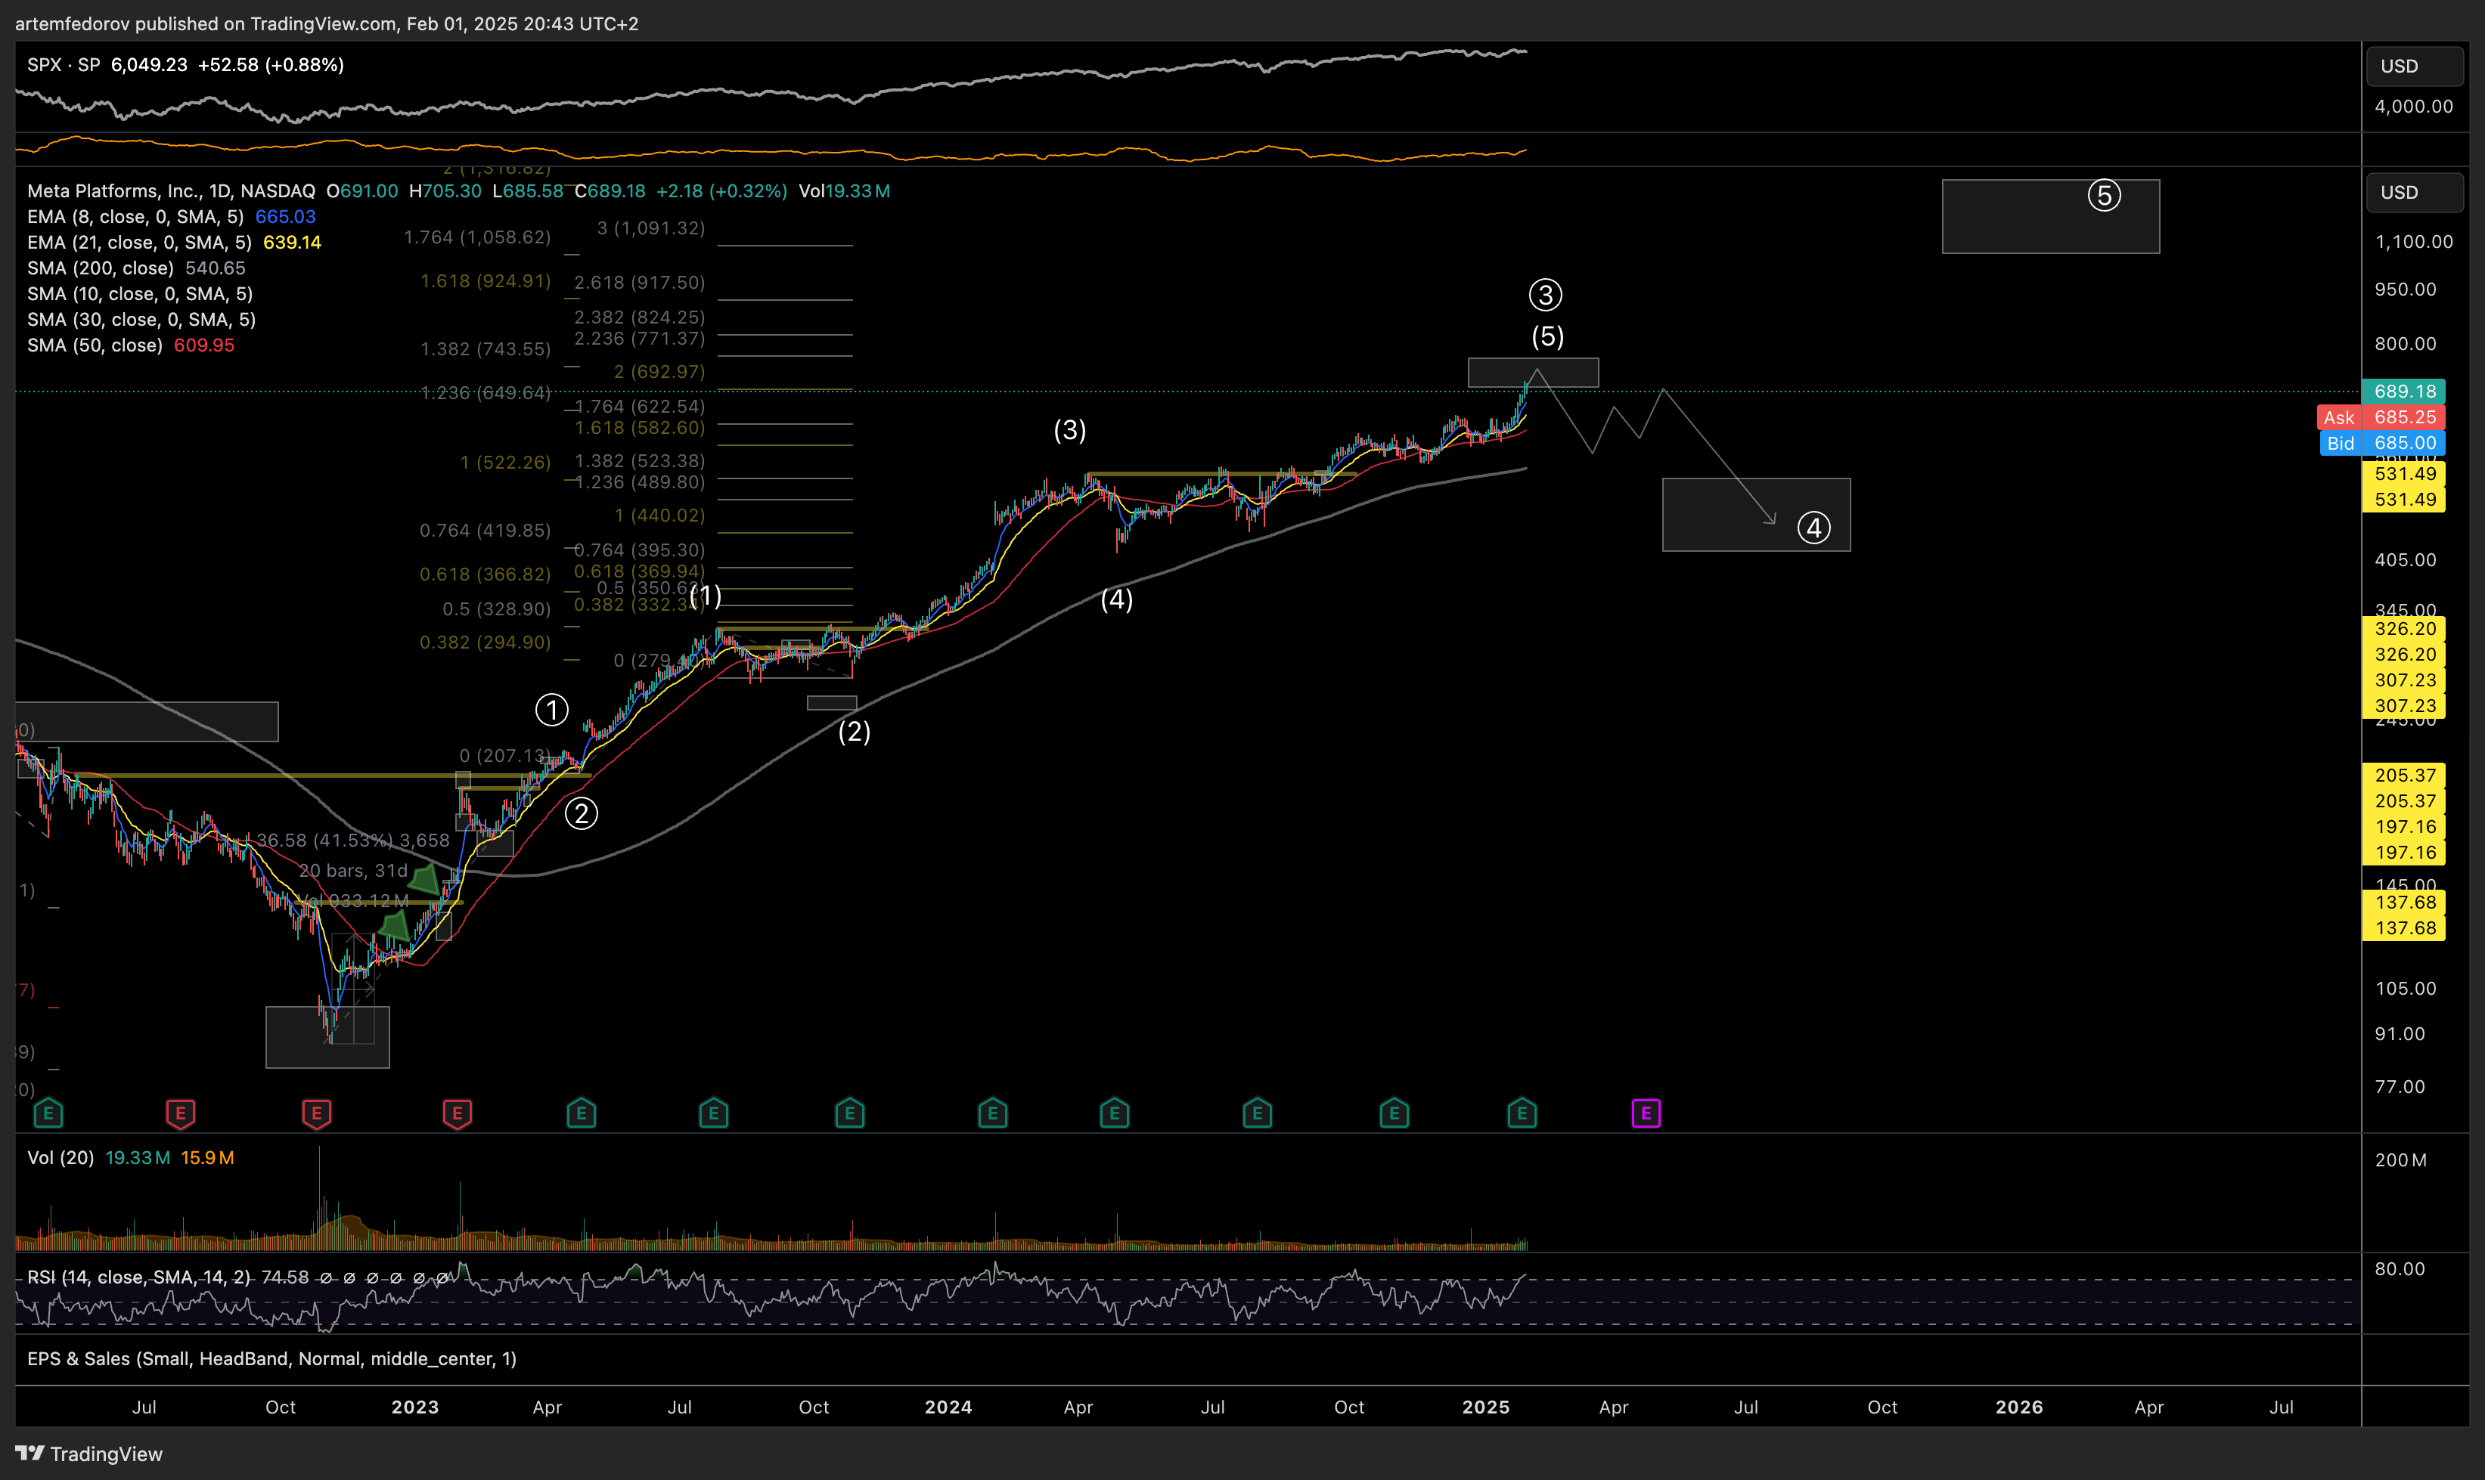Click the purple upcoming earnings E marker
2485x1480 pixels.
click(1646, 1113)
